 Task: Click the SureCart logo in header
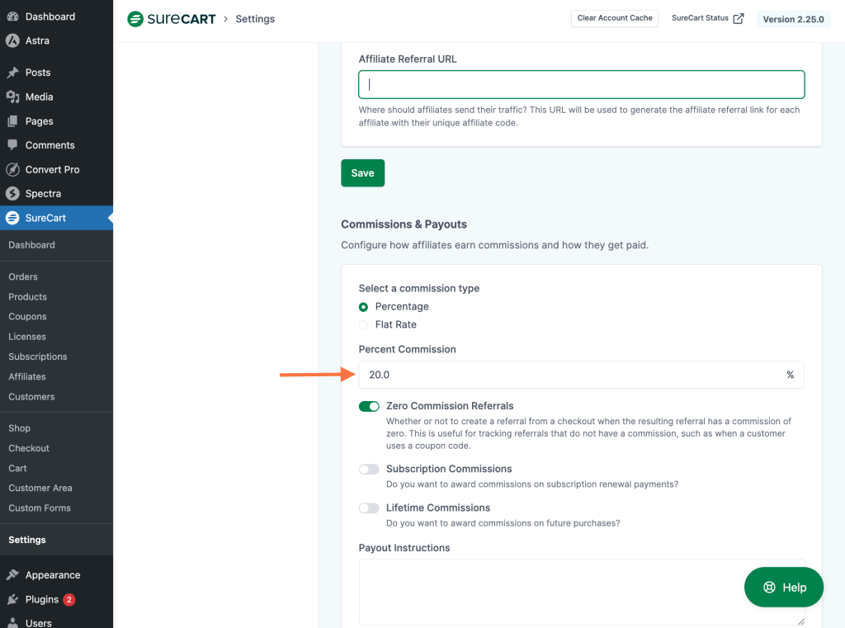[x=171, y=19]
